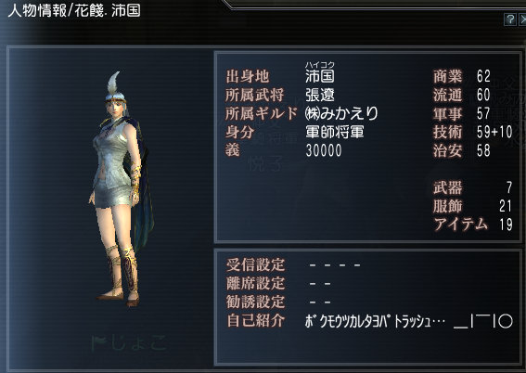Viewport: 526px width, 373px height.
Task: Select the character model preview
Action: point(122,189)
